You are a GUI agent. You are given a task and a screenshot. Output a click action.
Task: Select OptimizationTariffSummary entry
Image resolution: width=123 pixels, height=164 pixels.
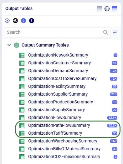(x=55, y=133)
